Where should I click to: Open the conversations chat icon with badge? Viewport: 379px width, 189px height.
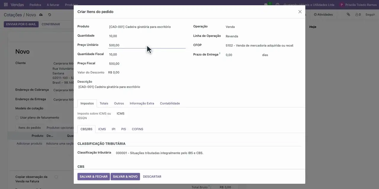267,5
